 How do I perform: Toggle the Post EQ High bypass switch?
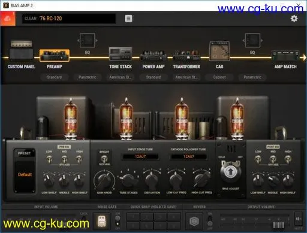pyautogui.click(x=288, y=159)
